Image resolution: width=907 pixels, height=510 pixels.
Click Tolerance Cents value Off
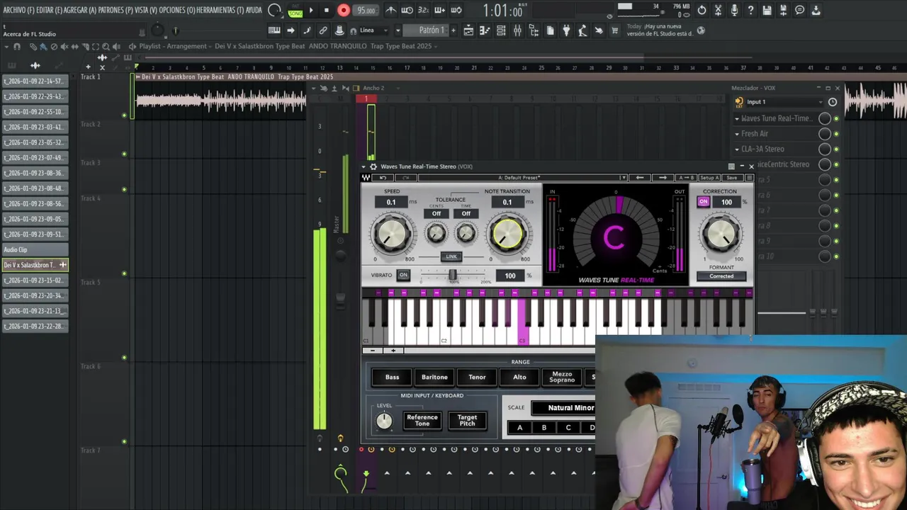[436, 213]
